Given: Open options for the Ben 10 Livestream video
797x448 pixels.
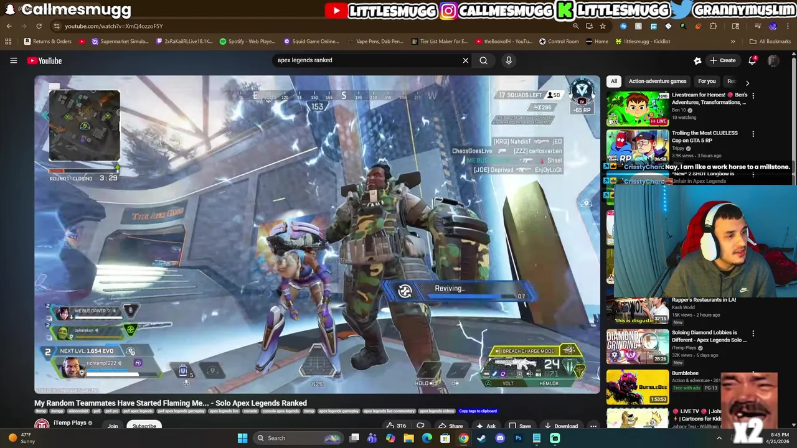Looking at the screenshot, I should [753, 96].
